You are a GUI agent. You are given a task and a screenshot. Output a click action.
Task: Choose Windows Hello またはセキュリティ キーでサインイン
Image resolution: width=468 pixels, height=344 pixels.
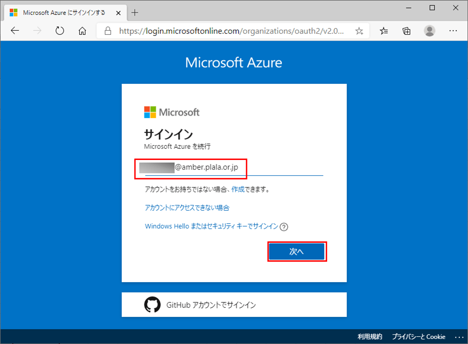click(211, 226)
